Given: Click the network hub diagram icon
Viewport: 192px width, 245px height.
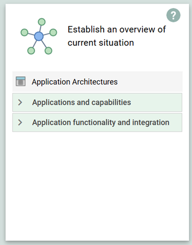Looking at the screenshot, I should 39,36.
